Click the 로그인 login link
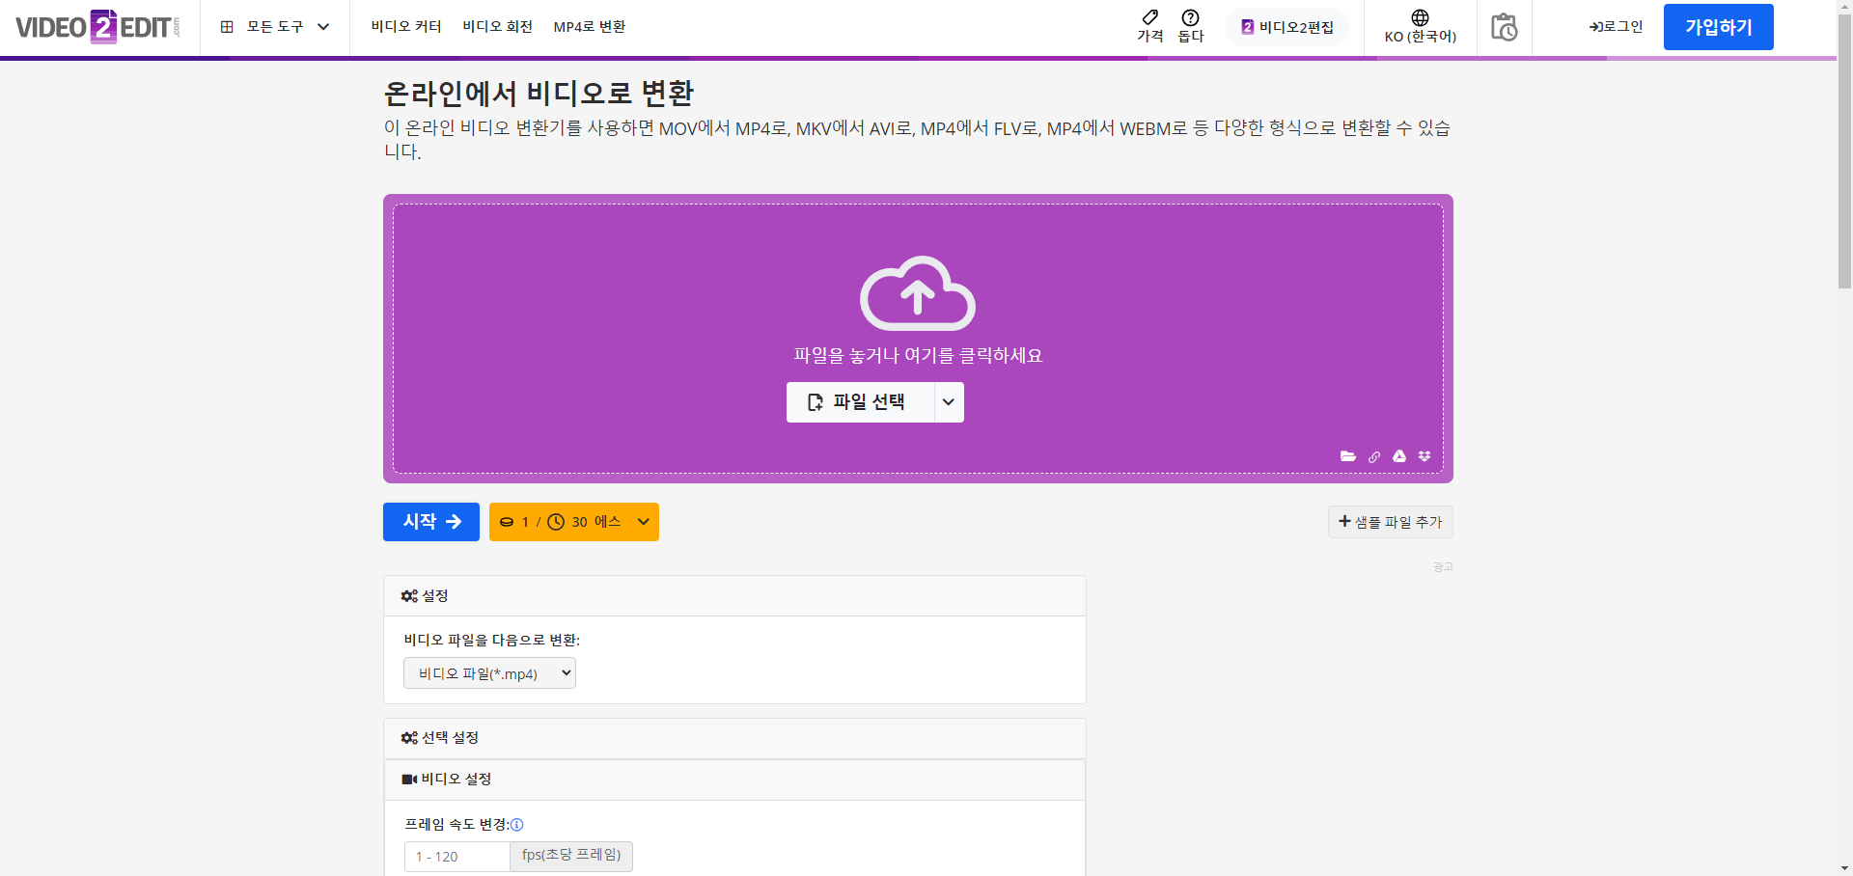The width and height of the screenshot is (1853, 876). point(1616,27)
